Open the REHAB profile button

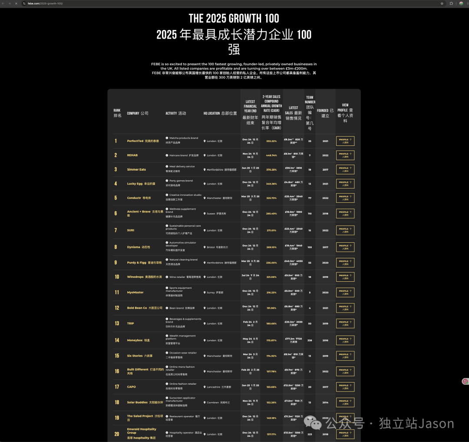[345, 155]
